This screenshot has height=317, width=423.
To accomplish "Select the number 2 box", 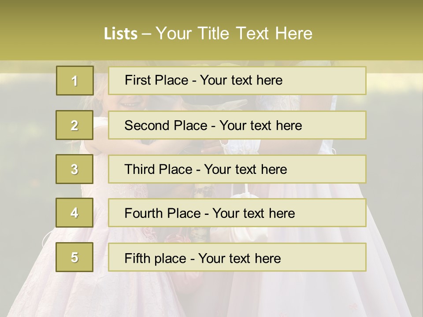I will point(74,125).
